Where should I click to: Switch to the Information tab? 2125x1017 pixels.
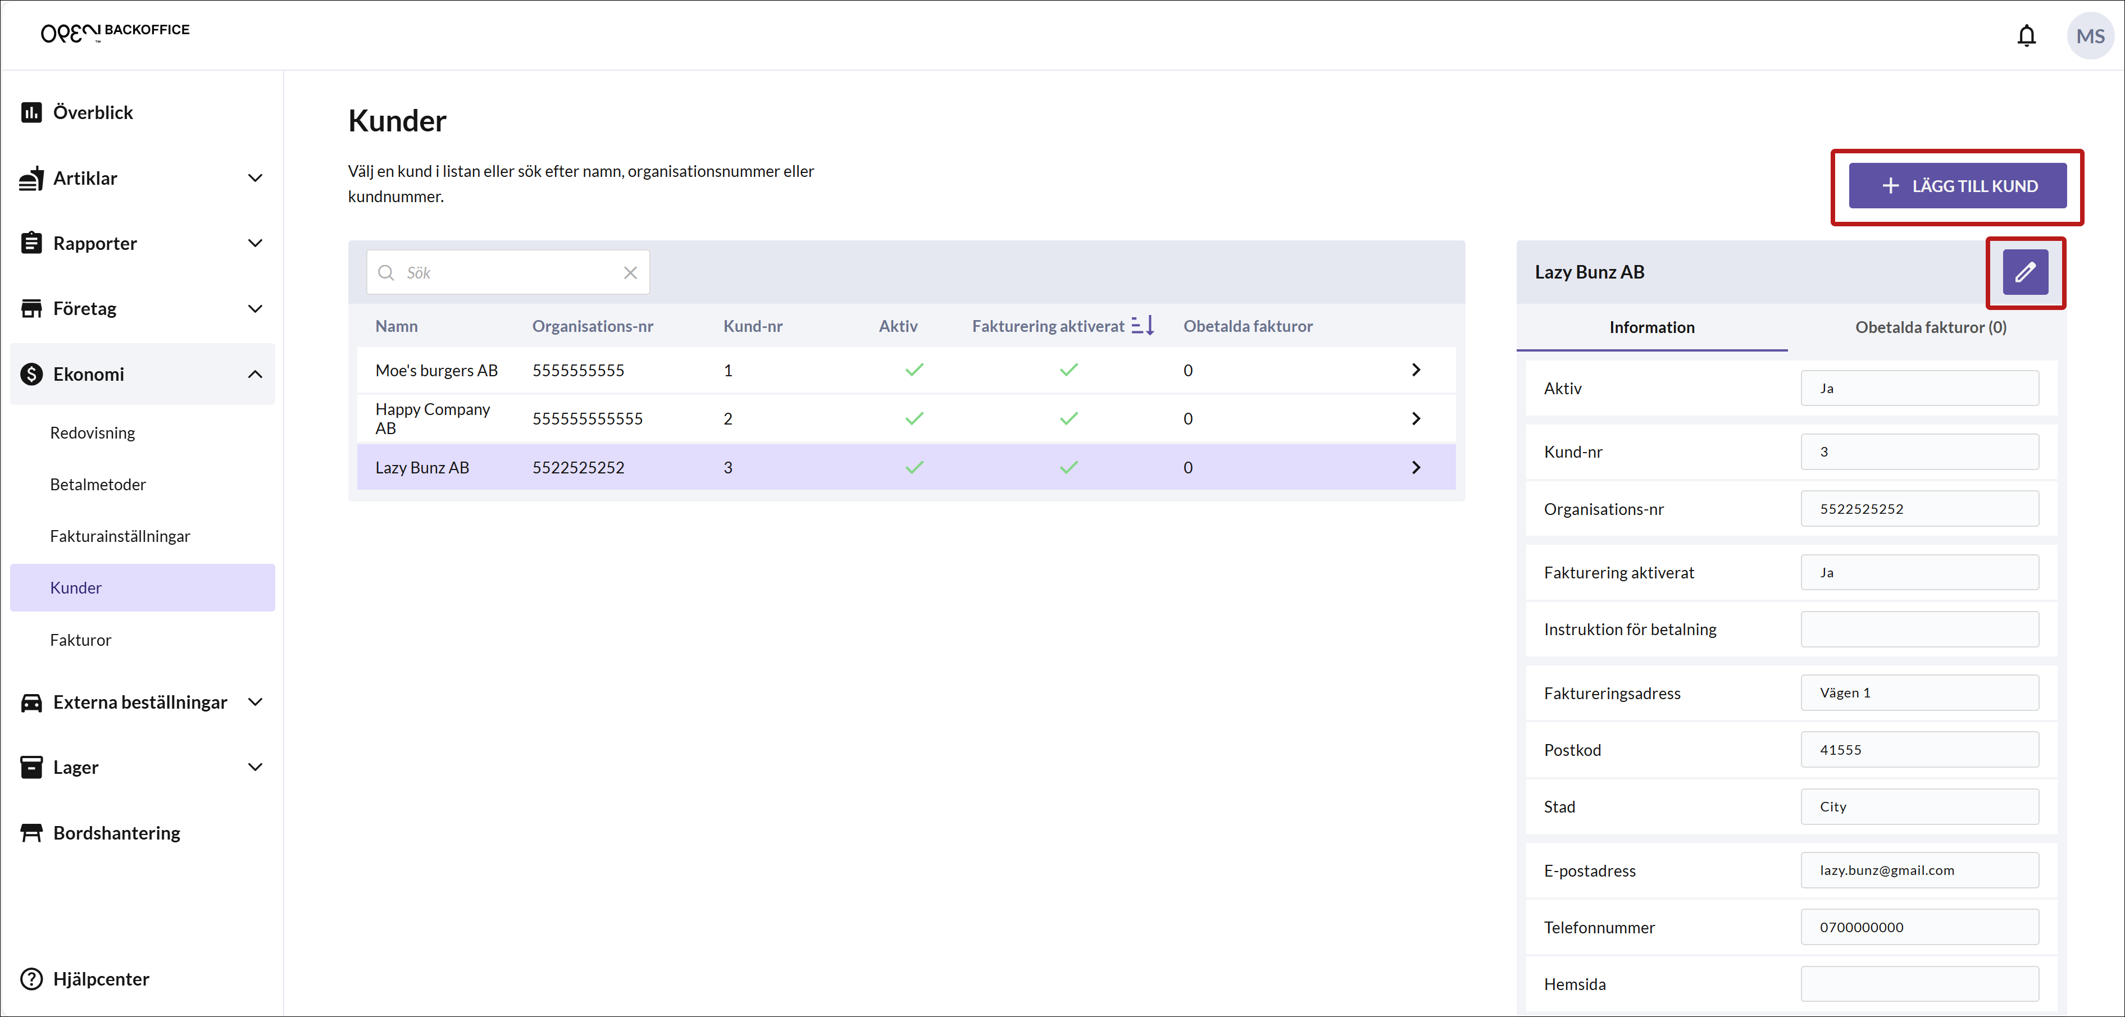click(x=1651, y=327)
